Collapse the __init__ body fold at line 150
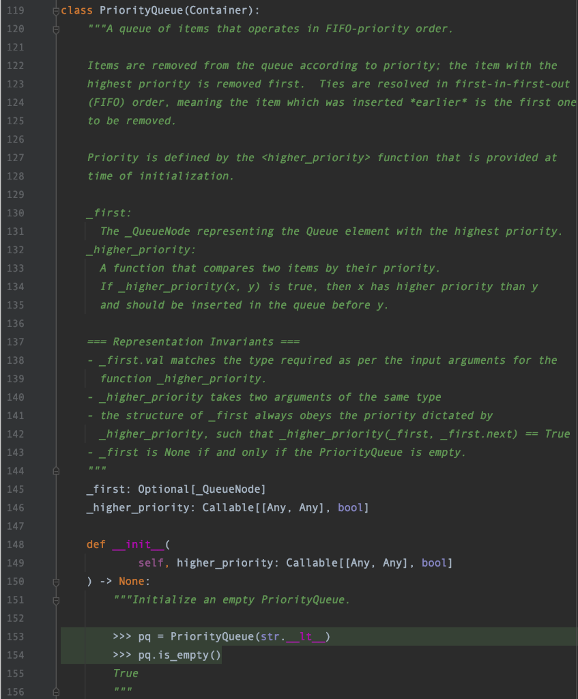578x699 pixels. [55, 581]
